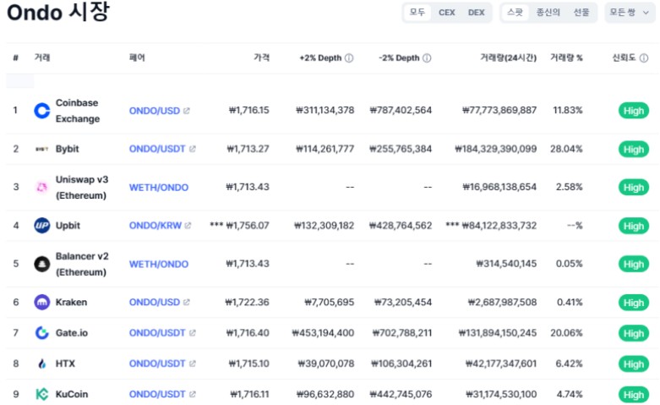Click the Kraken logo icon
The width and height of the screenshot is (660, 405).
(x=41, y=303)
